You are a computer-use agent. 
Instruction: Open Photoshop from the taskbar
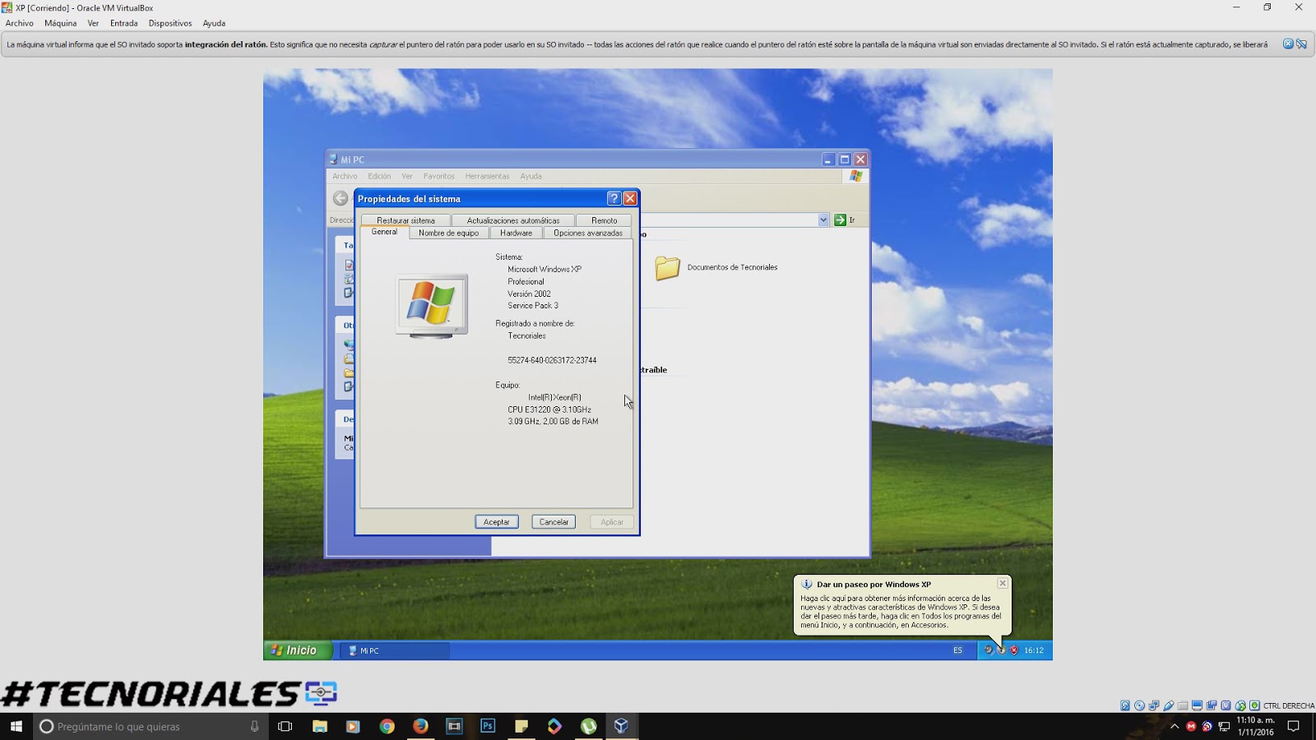488,726
